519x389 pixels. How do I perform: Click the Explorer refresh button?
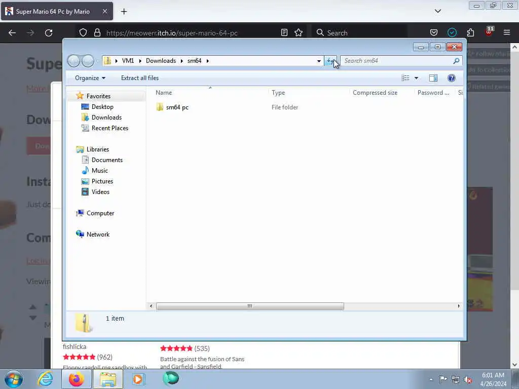330,61
